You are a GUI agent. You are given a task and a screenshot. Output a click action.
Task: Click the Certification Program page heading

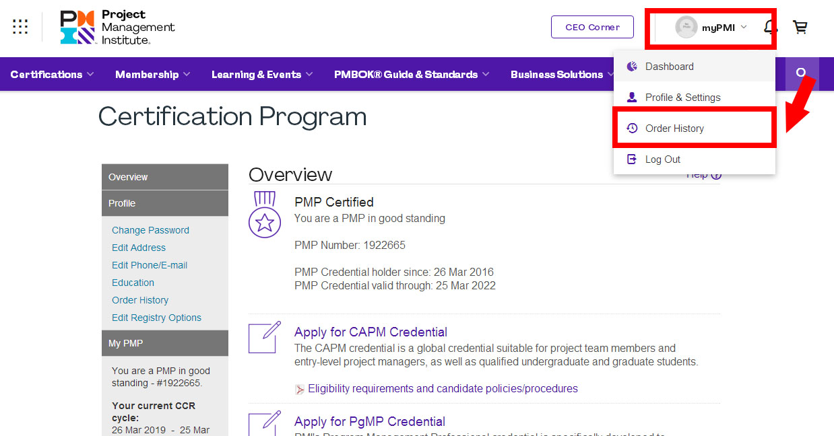click(232, 117)
